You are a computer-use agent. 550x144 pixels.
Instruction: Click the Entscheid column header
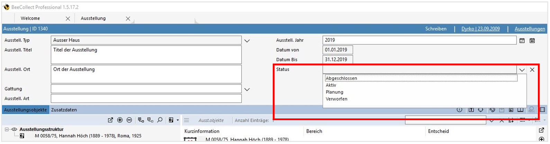tap(439, 131)
